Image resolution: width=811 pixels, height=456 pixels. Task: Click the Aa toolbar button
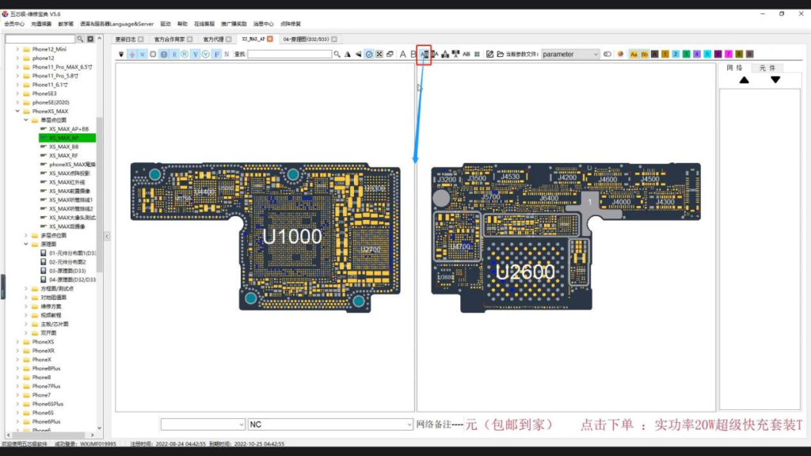(634, 55)
